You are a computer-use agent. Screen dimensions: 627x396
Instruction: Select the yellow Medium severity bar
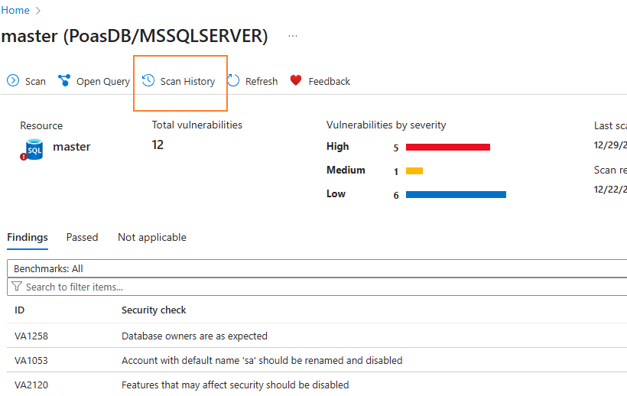tap(414, 171)
